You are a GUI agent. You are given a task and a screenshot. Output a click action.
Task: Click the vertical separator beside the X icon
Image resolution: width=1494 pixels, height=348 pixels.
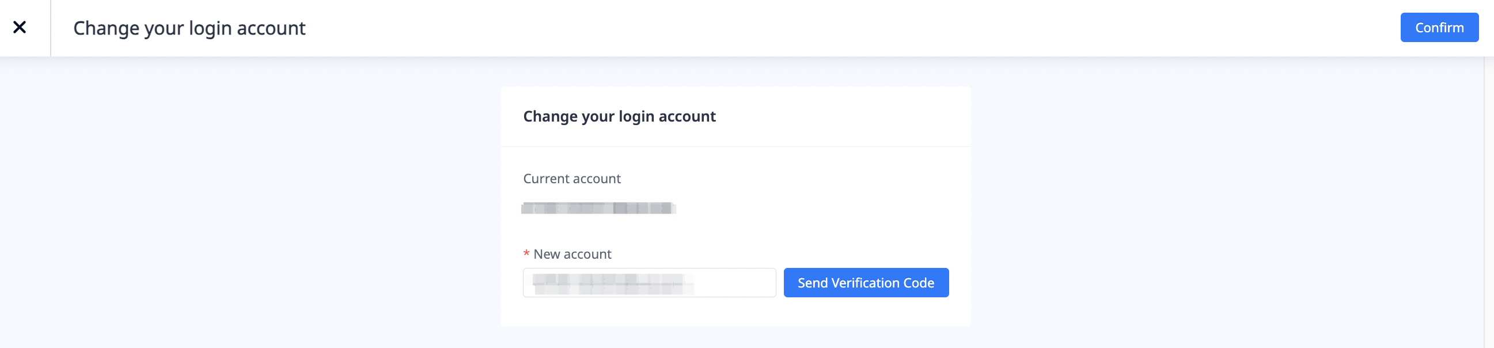coord(51,28)
